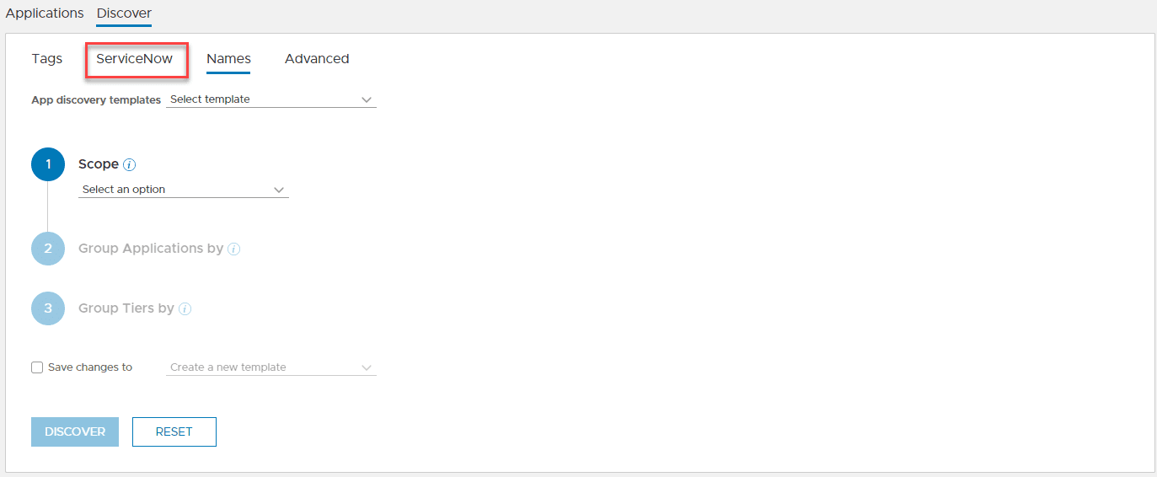Enable the Save changes to checkbox
The width and height of the screenshot is (1157, 477).
click(37, 367)
